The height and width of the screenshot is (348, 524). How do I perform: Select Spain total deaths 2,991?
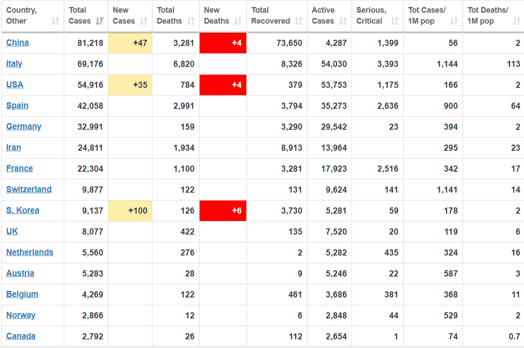(184, 106)
